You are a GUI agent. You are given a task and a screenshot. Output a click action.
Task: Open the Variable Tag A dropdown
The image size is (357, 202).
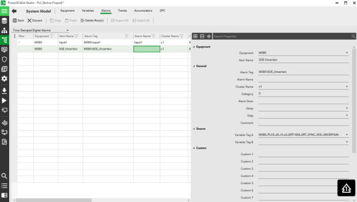(347, 135)
